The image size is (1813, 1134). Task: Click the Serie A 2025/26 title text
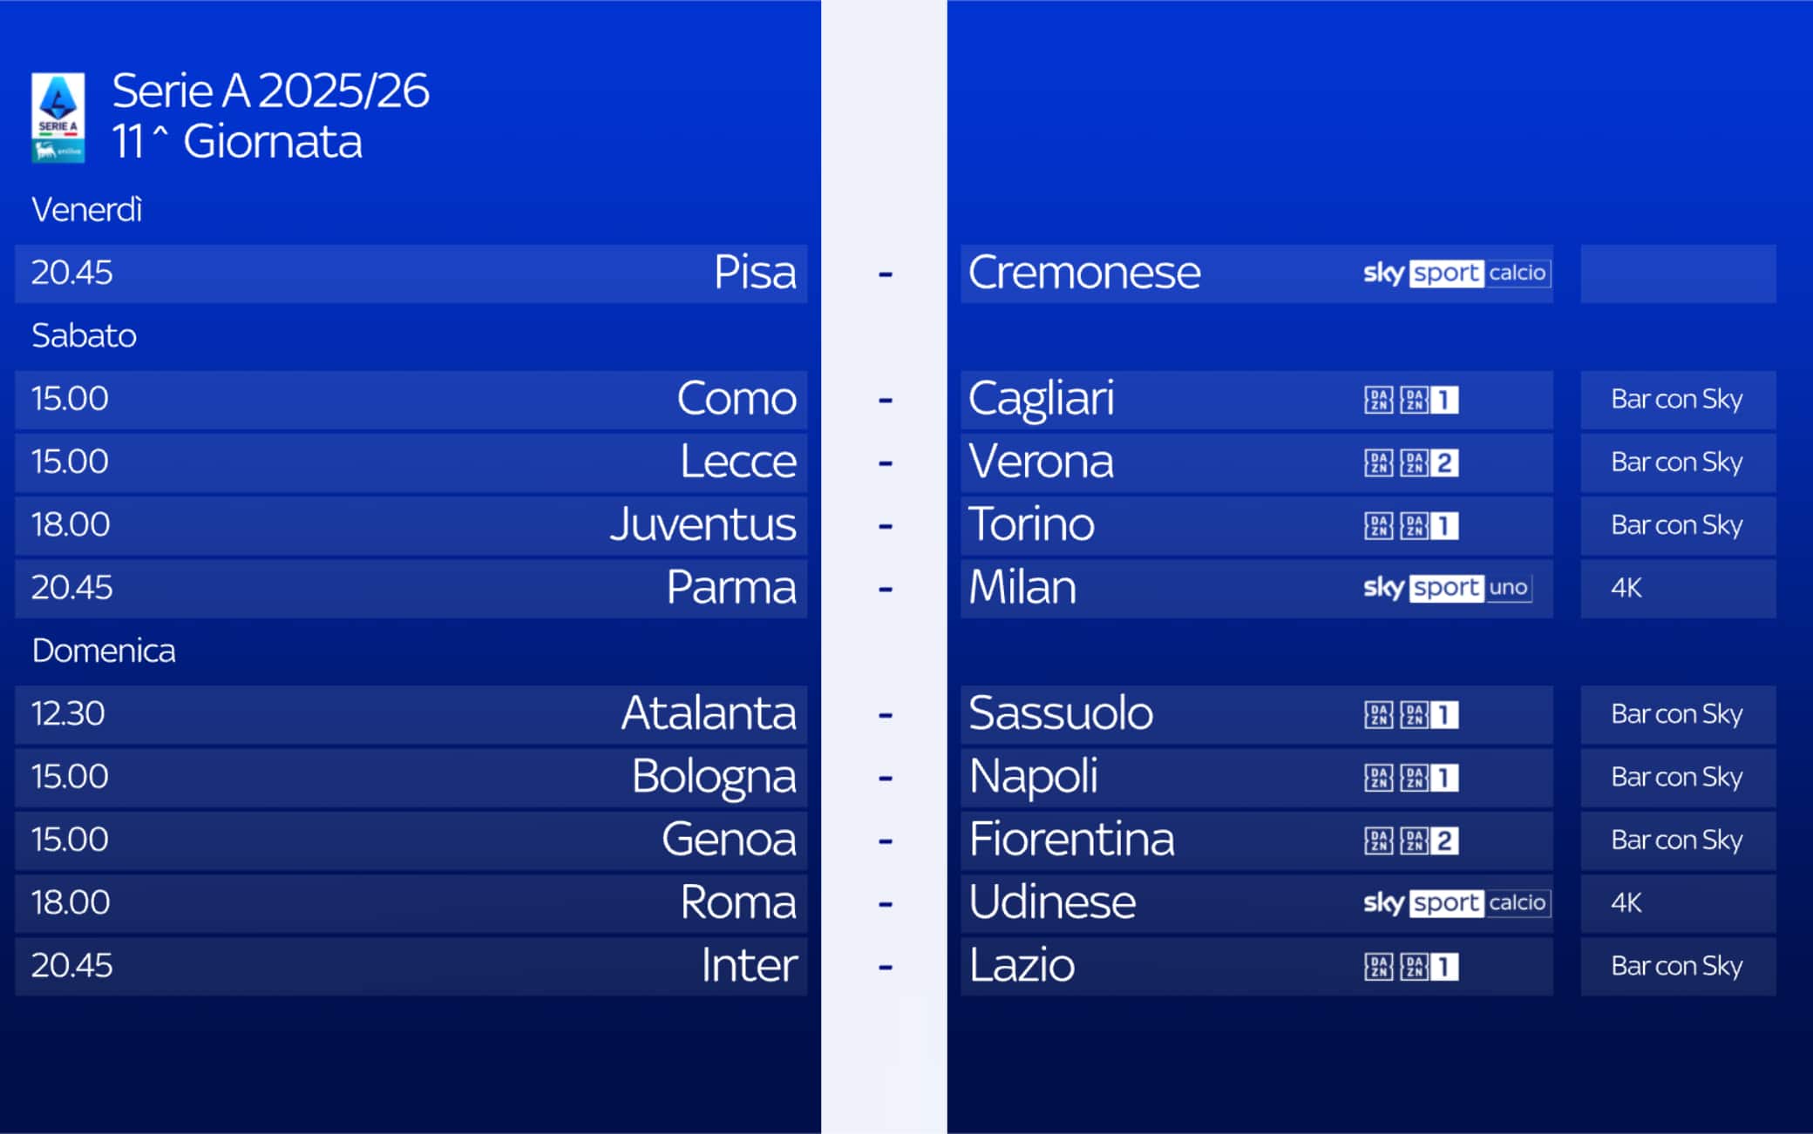point(270,91)
